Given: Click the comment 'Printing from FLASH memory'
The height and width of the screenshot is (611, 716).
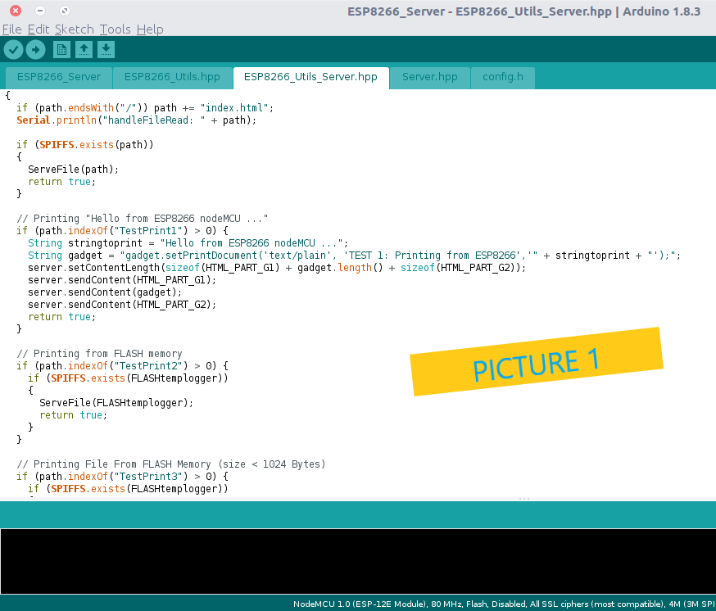Looking at the screenshot, I should (x=99, y=354).
